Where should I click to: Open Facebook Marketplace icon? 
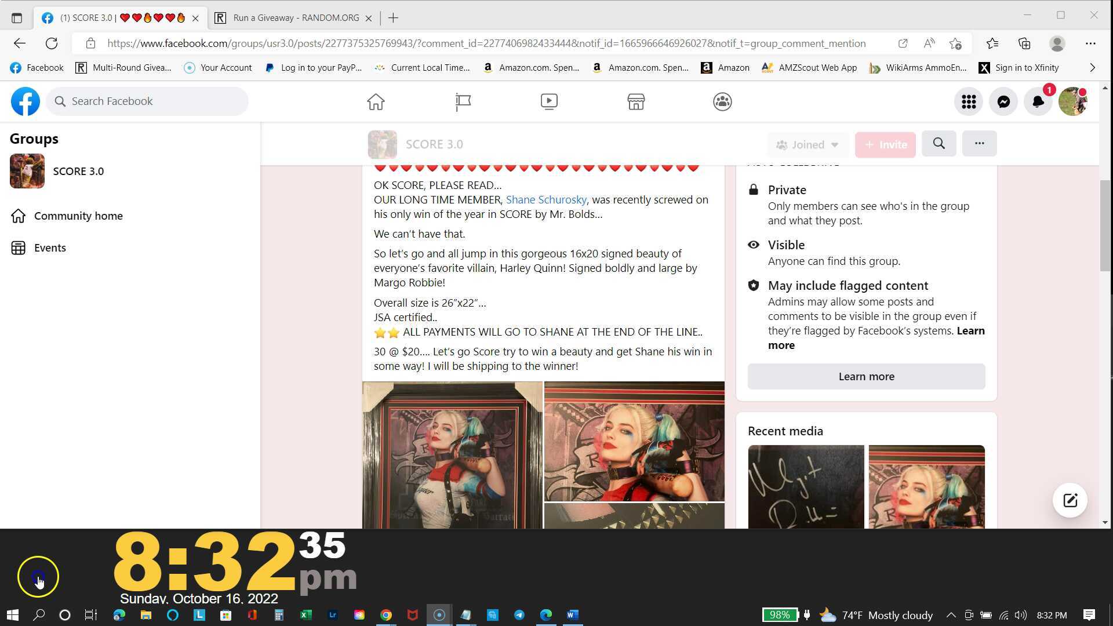[x=636, y=101]
